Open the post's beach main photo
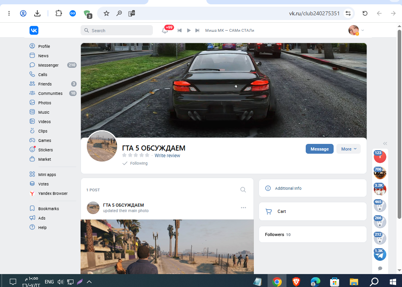Image resolution: width=402 pixels, height=287 pixels. tap(167, 247)
